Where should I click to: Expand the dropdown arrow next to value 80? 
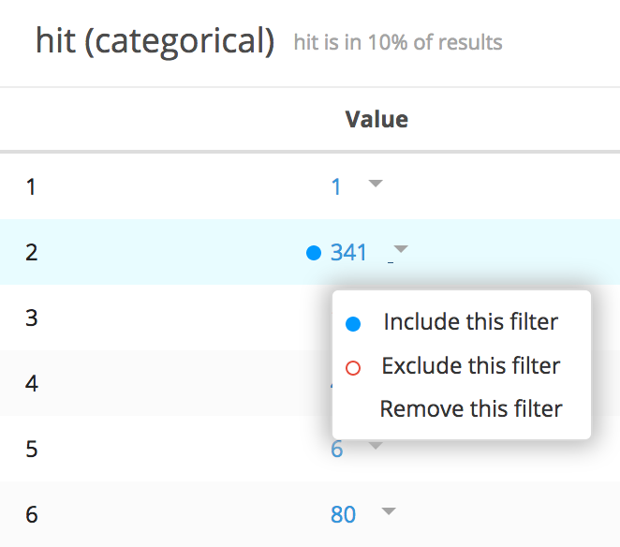click(x=390, y=511)
